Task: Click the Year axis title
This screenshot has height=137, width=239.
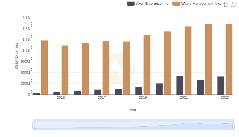Action: (133, 110)
